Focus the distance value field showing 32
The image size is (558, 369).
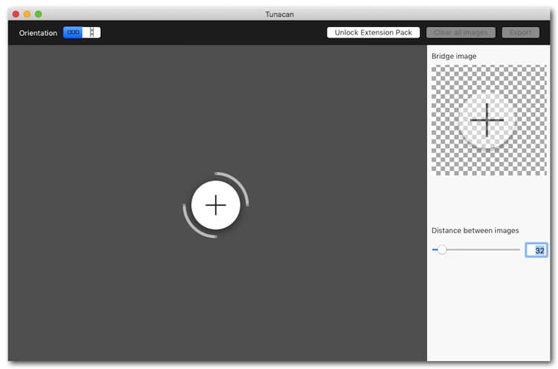[536, 250]
